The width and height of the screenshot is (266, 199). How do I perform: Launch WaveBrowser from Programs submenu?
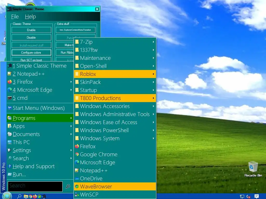115,187
